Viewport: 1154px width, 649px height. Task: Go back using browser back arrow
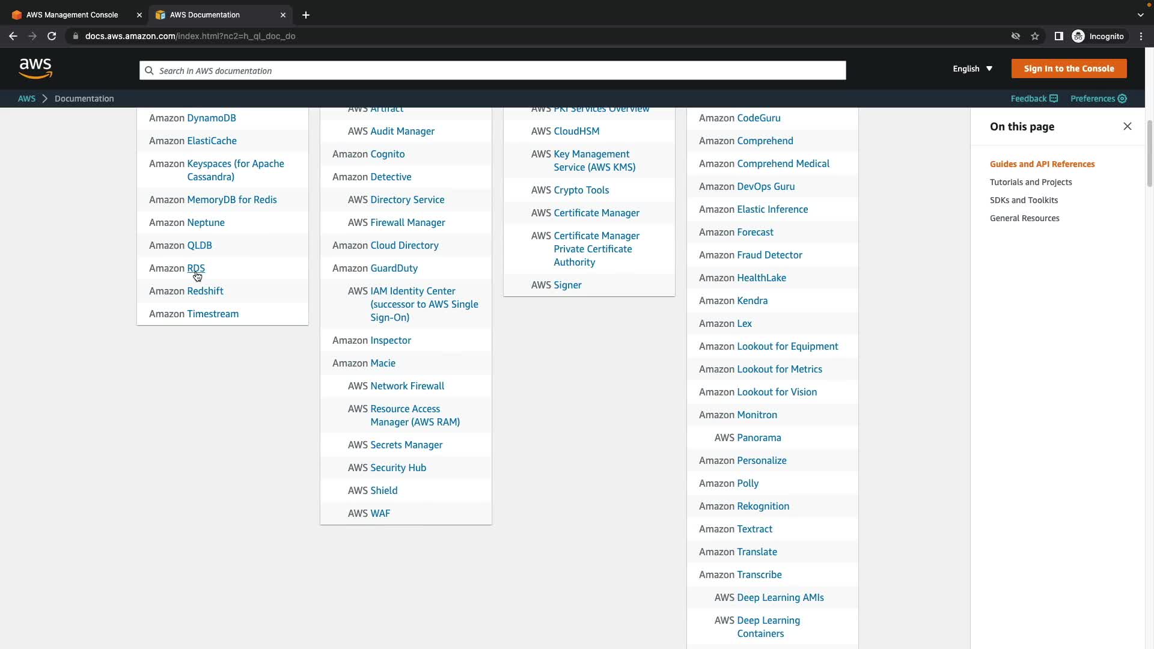click(x=13, y=36)
